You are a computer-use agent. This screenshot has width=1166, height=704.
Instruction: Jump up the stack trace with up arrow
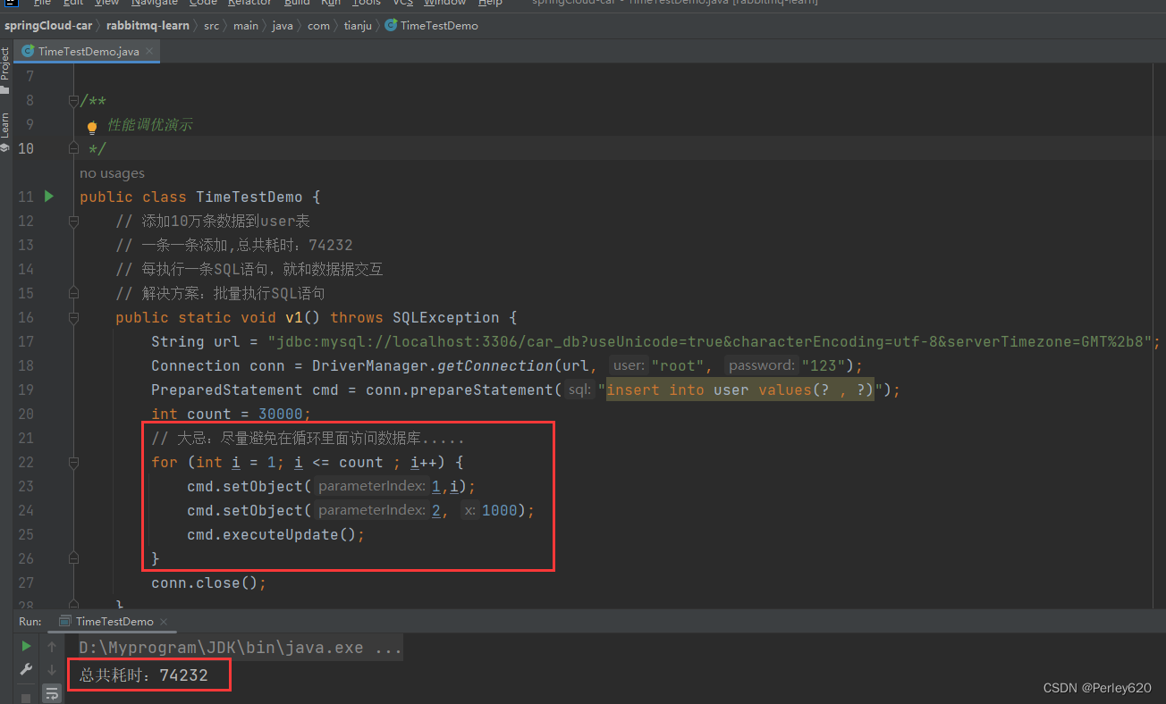click(x=52, y=646)
